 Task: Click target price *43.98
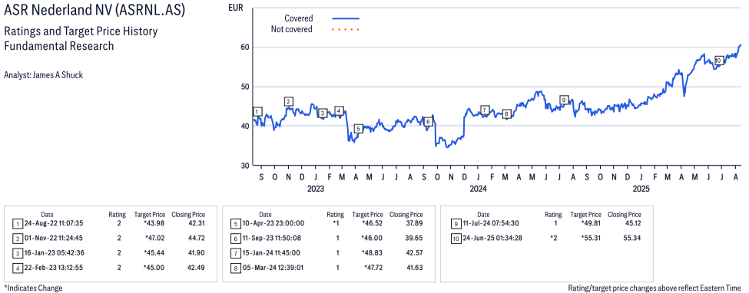tap(154, 223)
